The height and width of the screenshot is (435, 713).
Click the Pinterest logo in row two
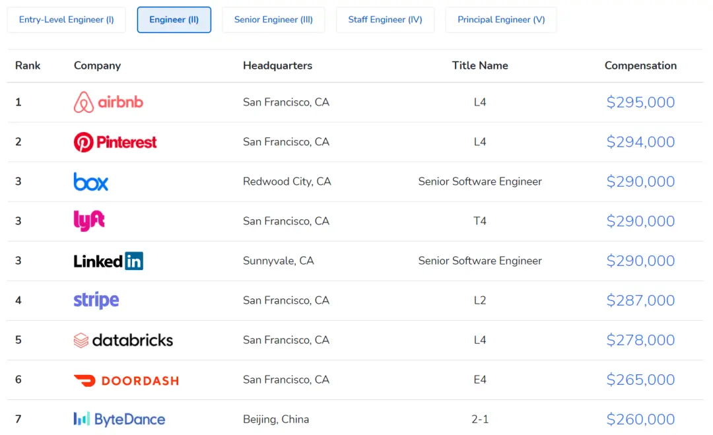pyautogui.click(x=116, y=142)
